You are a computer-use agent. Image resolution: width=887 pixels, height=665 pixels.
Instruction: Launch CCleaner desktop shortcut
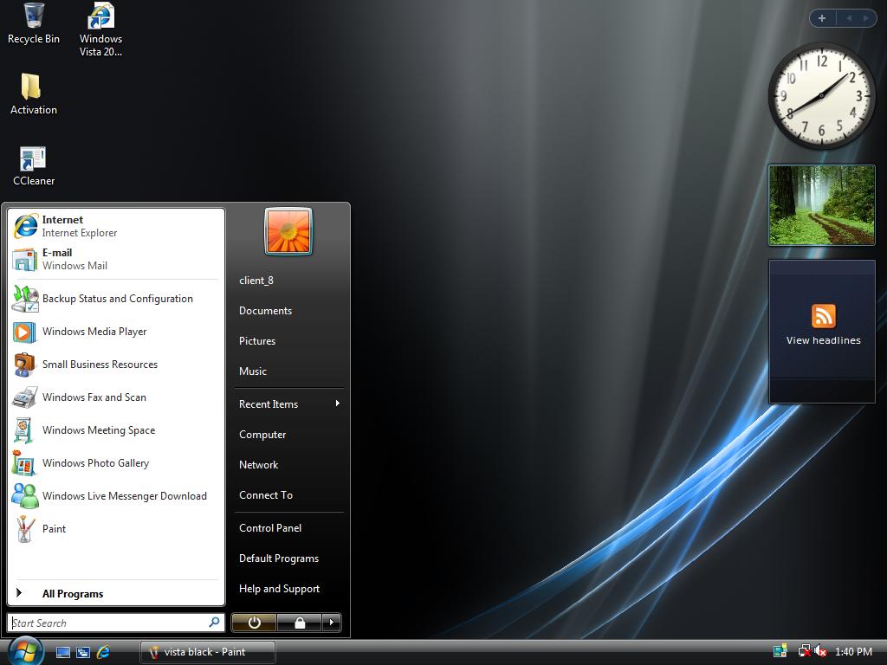(x=34, y=166)
